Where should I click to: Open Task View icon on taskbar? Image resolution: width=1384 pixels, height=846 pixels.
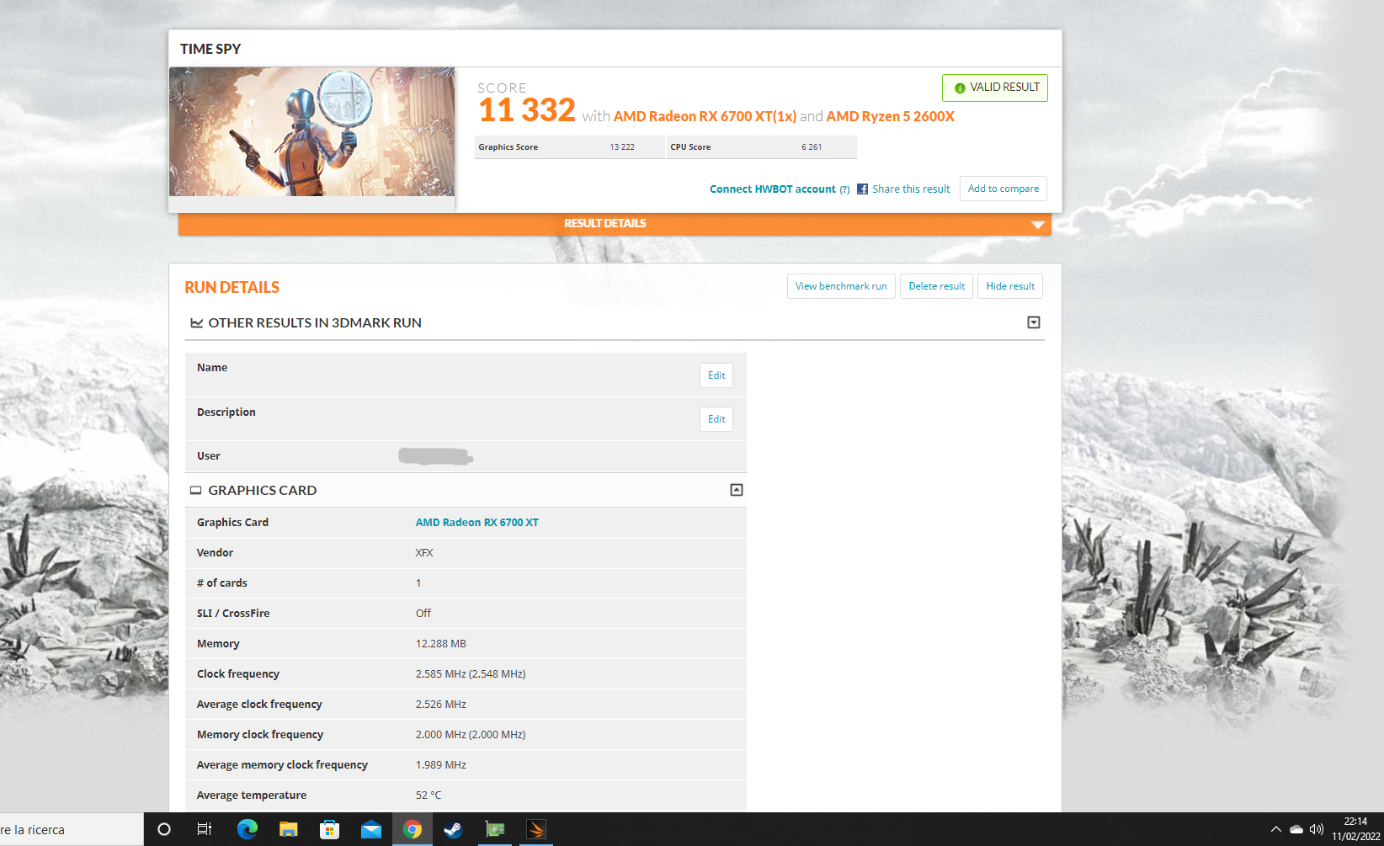point(205,829)
